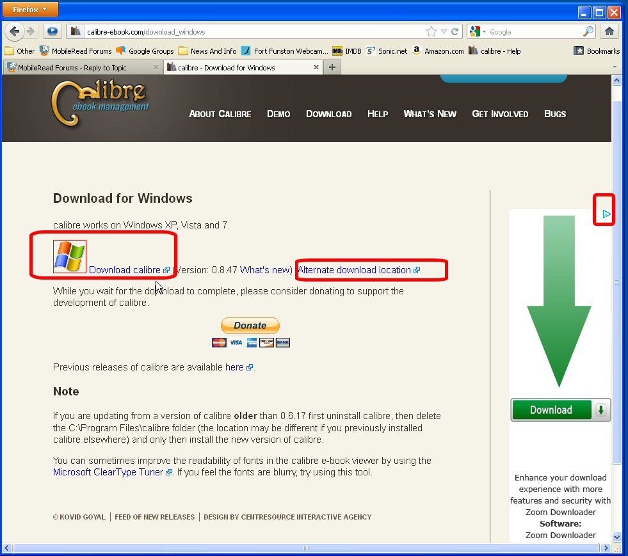Bookmark this page with the star icon
628x556 pixels.
[431, 31]
